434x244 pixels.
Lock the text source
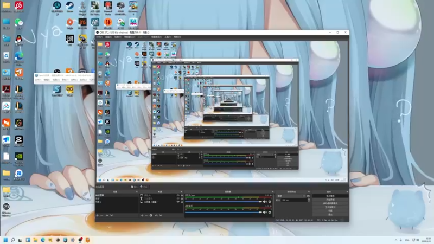pos(182,198)
